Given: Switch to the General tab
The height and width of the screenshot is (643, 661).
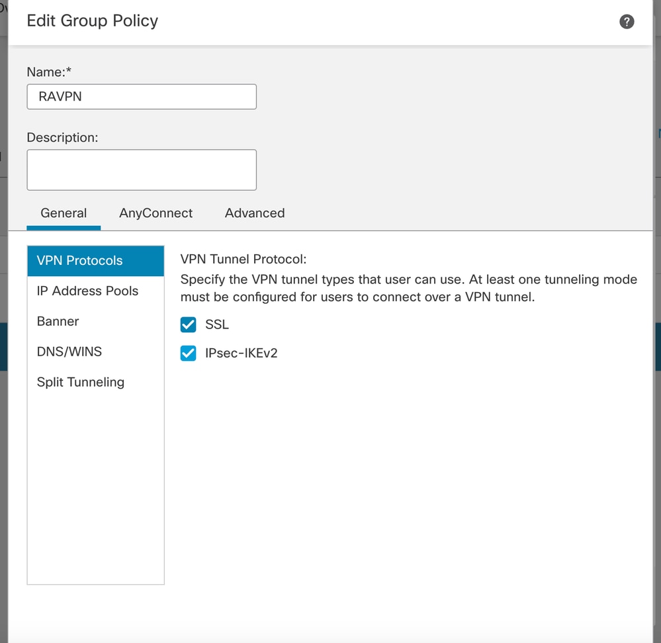Looking at the screenshot, I should (64, 213).
